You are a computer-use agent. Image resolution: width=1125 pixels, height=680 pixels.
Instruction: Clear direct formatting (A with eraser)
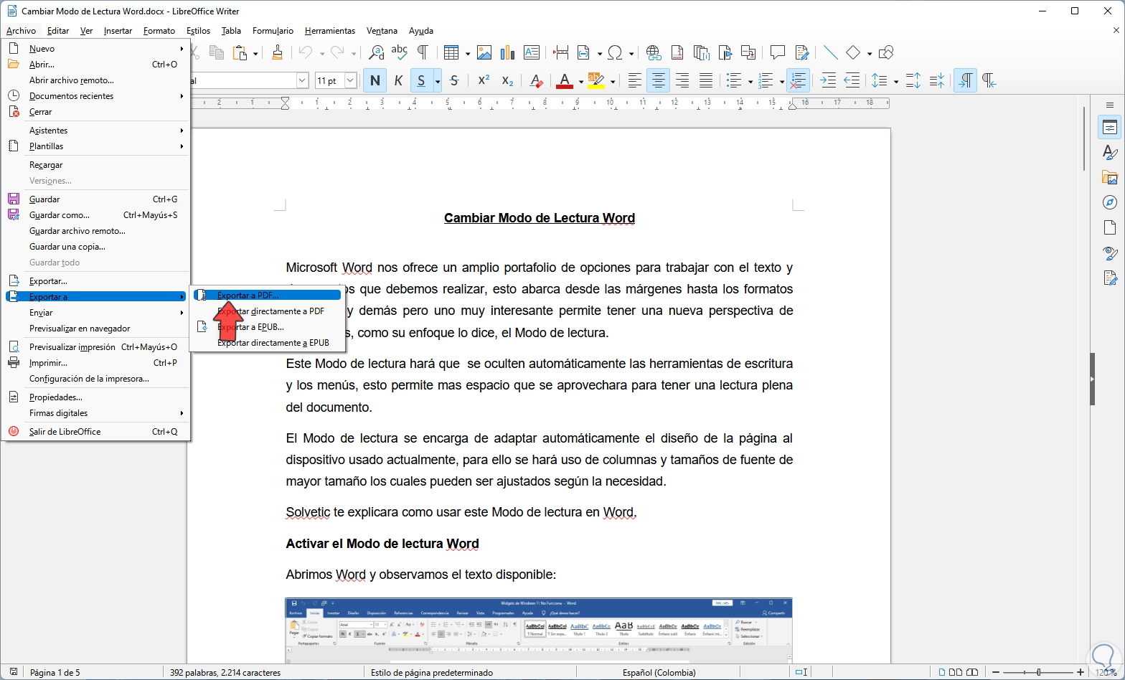[x=536, y=81]
